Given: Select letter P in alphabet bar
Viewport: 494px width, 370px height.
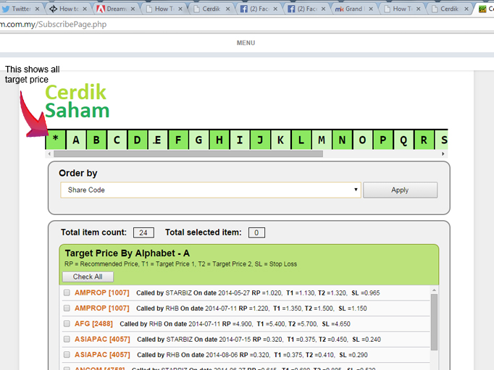Looking at the screenshot, I should (382, 140).
